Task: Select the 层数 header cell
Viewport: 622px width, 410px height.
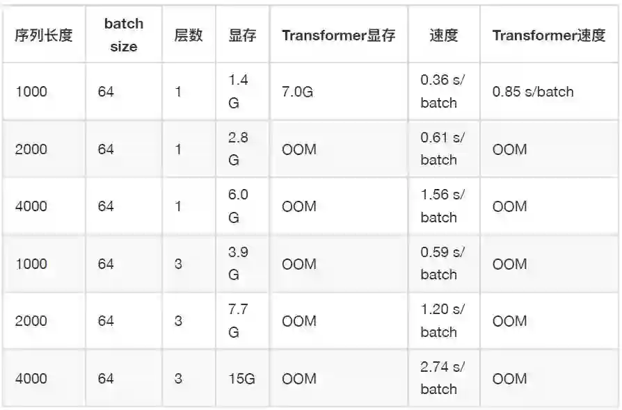Action: click(188, 35)
